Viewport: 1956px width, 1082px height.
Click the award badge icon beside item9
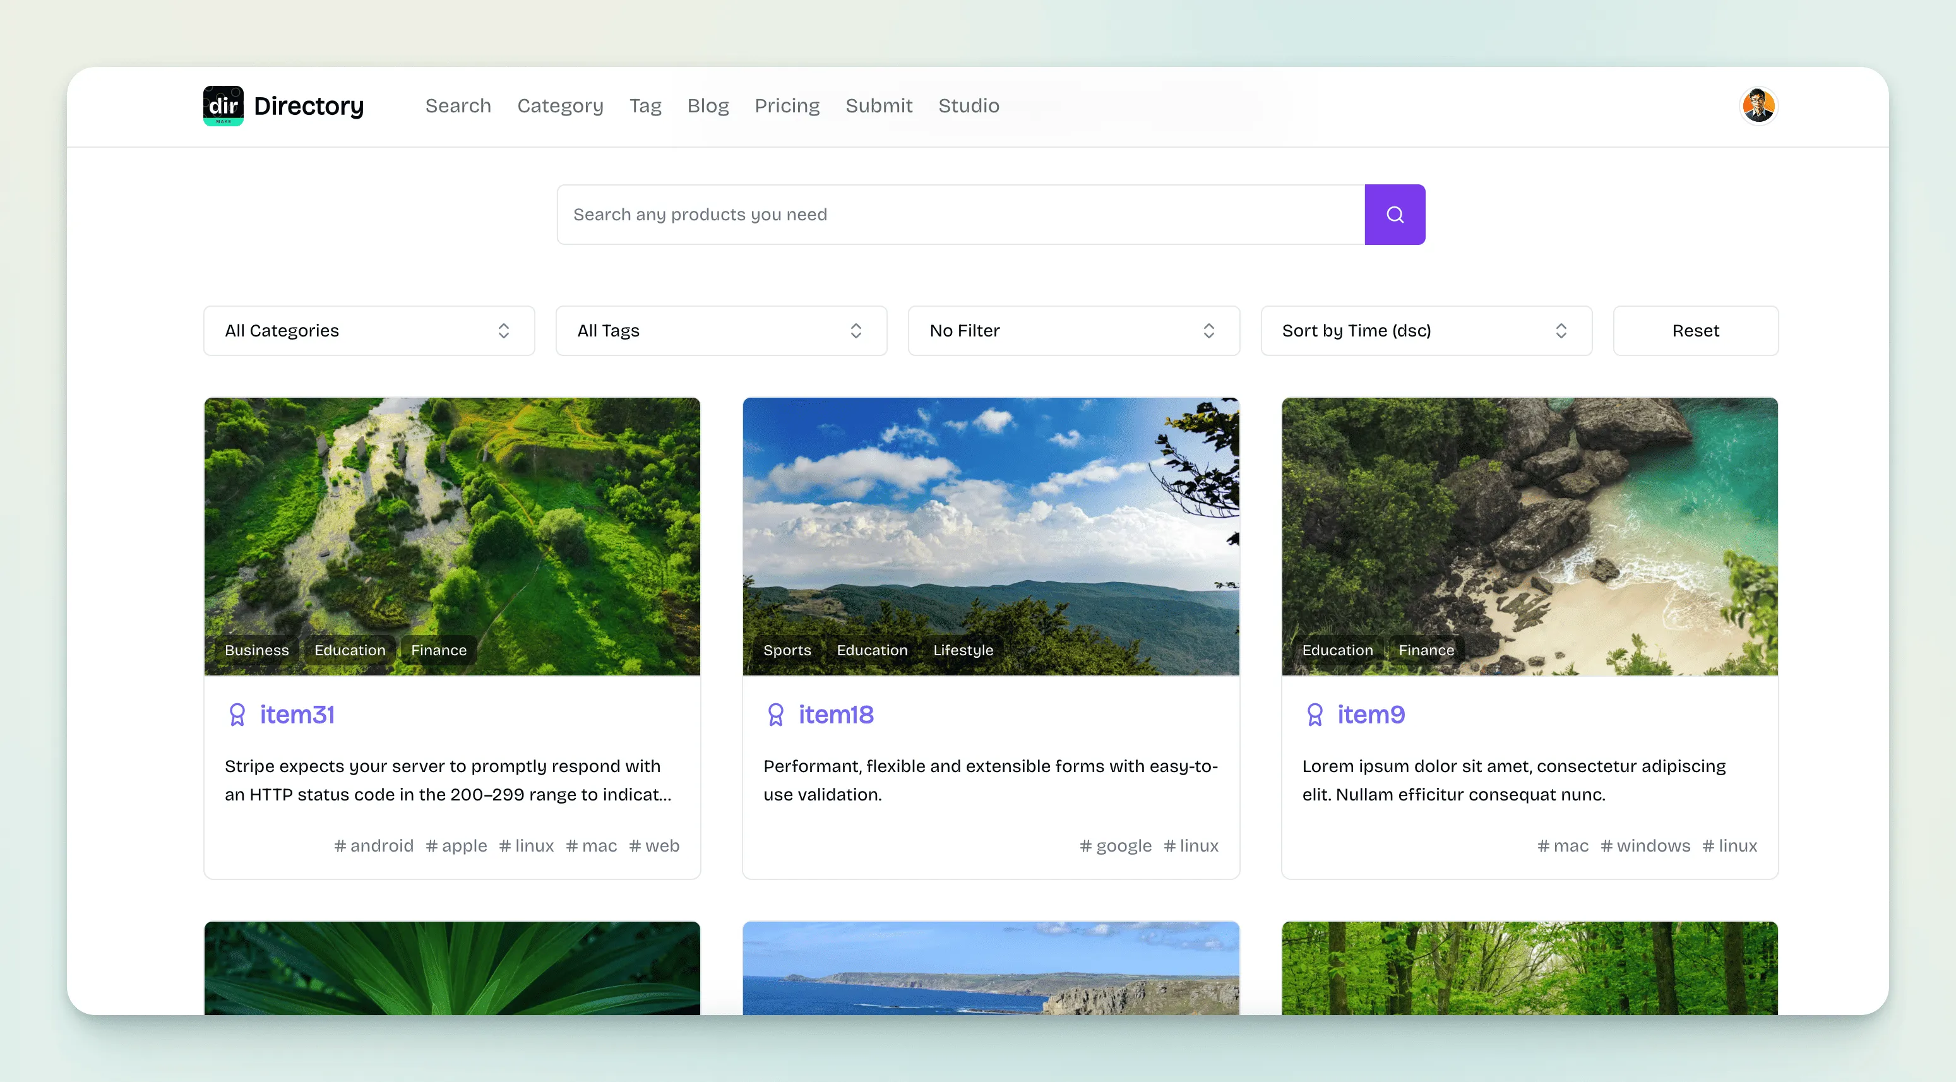[1315, 715]
